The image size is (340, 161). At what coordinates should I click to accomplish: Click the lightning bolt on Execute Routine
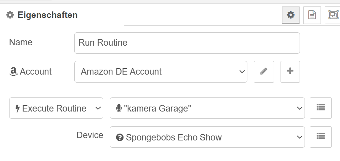(x=17, y=108)
